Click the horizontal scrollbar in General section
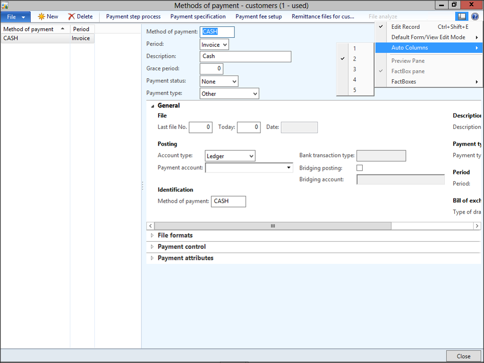The height and width of the screenshot is (363, 484). pos(273,226)
